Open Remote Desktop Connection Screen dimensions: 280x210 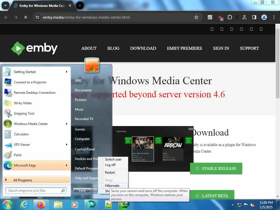click(x=37, y=92)
